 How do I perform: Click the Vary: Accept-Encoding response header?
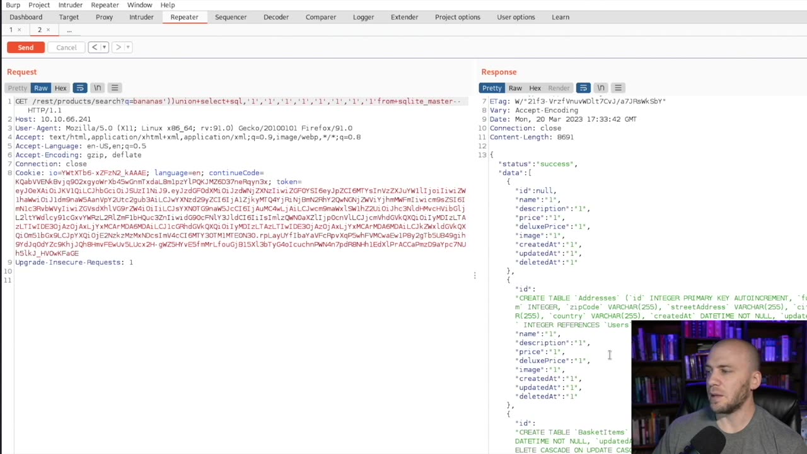tap(533, 110)
